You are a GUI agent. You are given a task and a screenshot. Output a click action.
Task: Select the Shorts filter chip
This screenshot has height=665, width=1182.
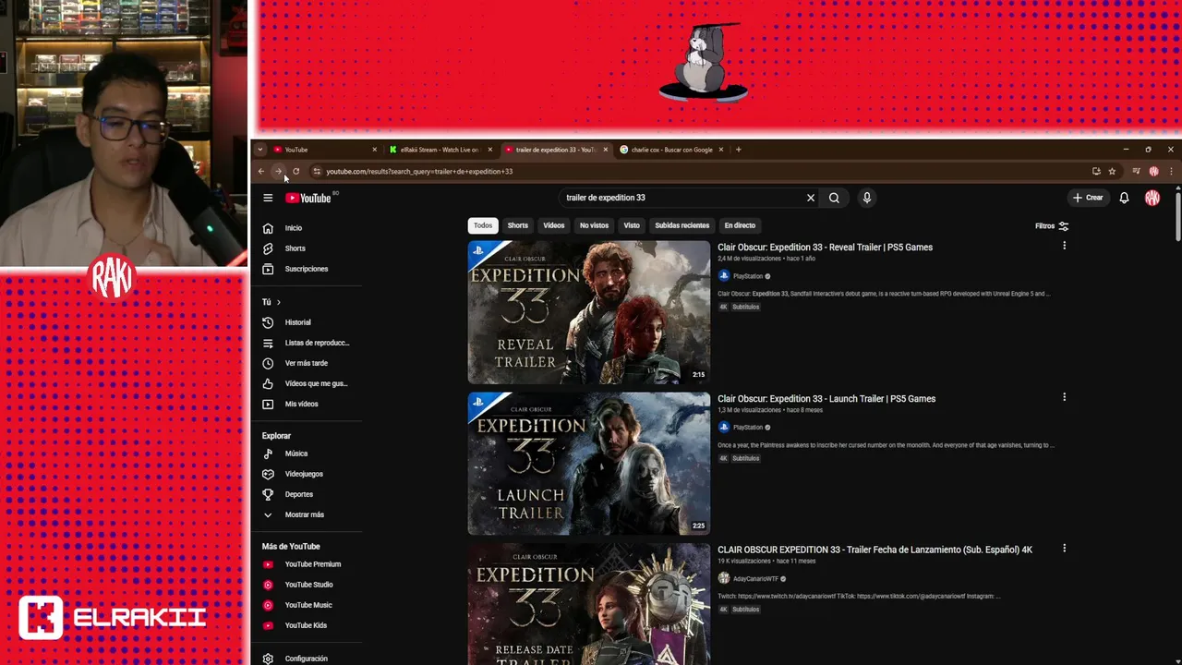click(518, 225)
